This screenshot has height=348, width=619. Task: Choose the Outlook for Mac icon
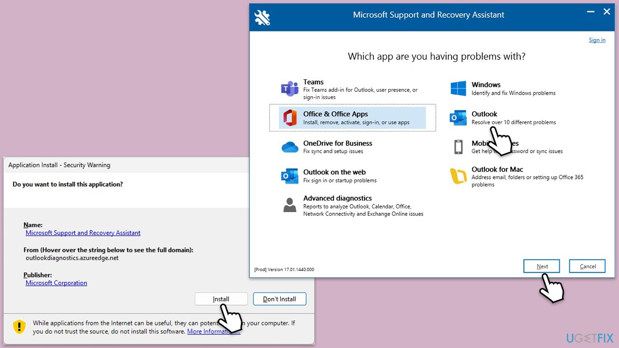(x=458, y=176)
